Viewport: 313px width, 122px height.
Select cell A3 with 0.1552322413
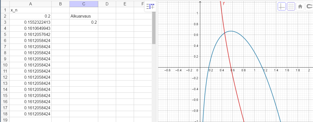tap(30, 22)
